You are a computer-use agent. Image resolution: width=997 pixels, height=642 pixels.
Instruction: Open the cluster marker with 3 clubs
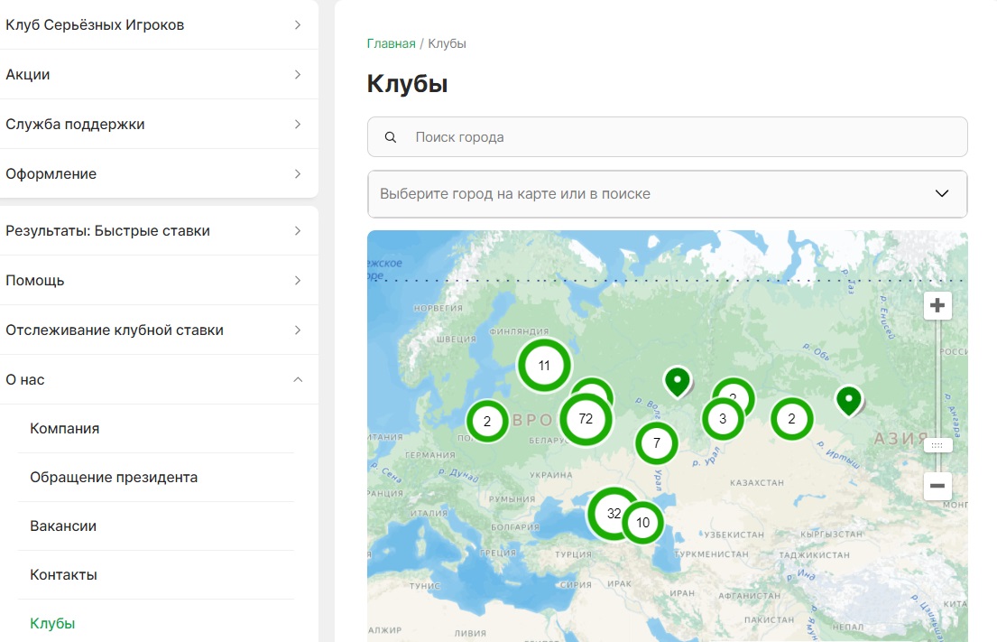(723, 419)
